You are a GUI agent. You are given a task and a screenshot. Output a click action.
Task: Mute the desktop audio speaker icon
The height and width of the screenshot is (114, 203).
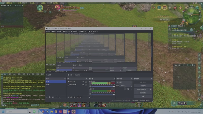coord(90,94)
